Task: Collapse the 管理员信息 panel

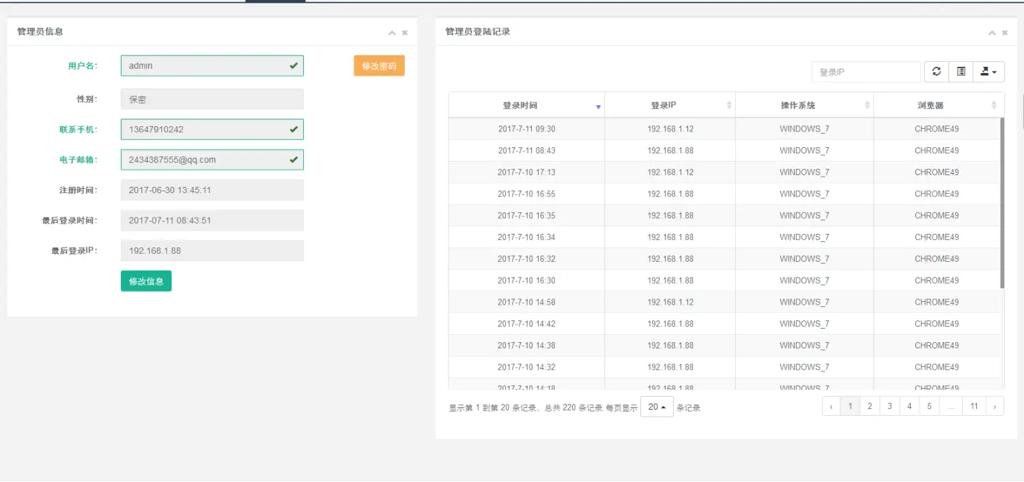Action: (x=392, y=33)
